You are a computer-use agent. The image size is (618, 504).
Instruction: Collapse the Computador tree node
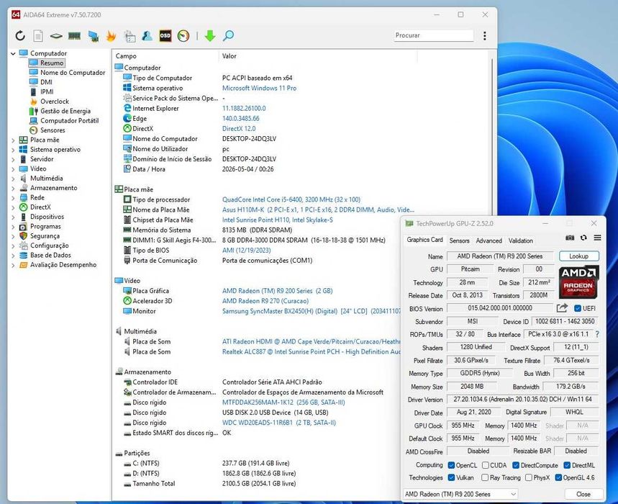point(13,53)
